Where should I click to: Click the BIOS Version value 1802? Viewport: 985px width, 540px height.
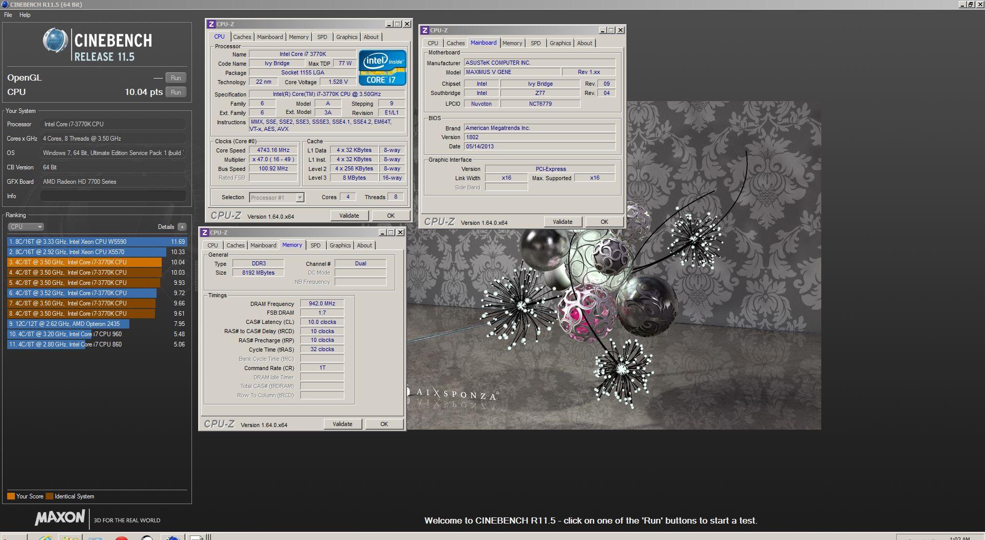click(539, 137)
